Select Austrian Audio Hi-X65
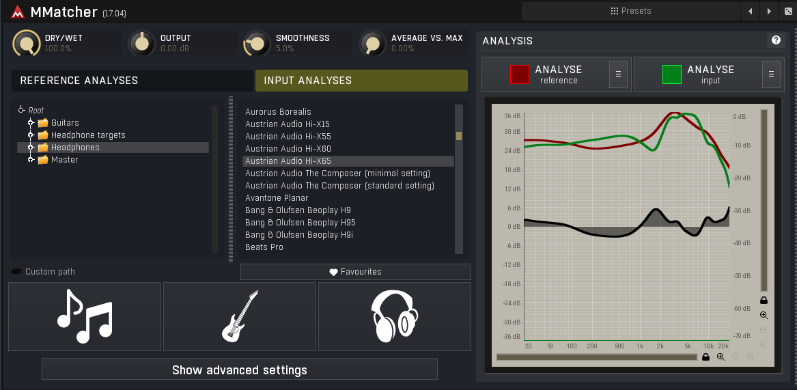 pyautogui.click(x=348, y=161)
